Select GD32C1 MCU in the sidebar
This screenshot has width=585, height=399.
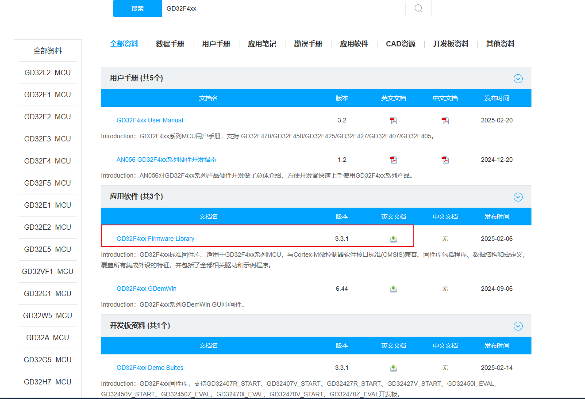coord(48,293)
